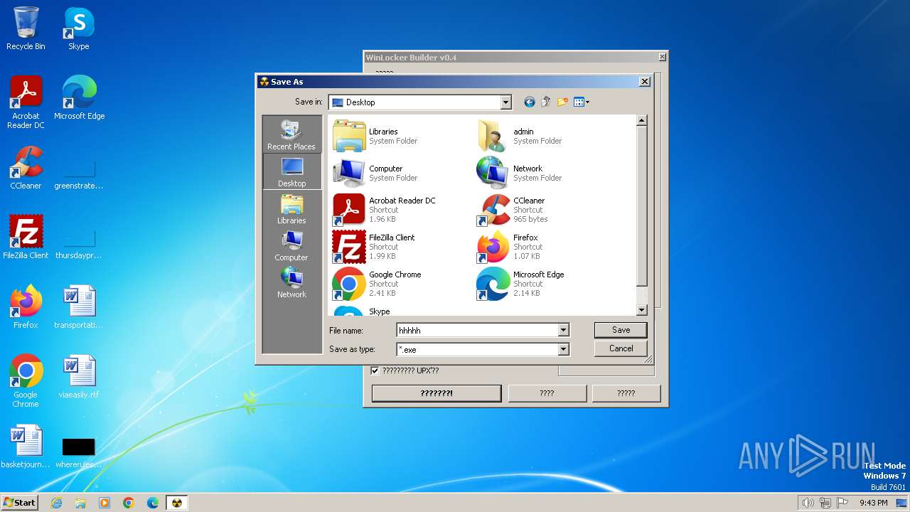Open FileZilla Client desktop shortcut
Viewport: 910px width, 512px height.
[x=26, y=238]
